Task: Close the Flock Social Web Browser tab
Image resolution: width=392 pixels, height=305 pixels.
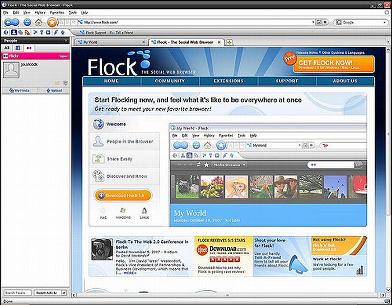Action: pos(219,42)
